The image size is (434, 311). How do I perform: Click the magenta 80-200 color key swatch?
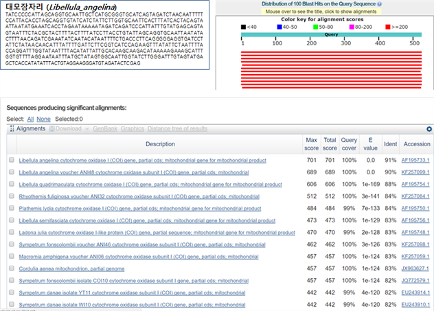pyautogui.click(x=352, y=27)
